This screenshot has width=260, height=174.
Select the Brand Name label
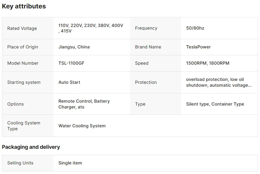(148, 47)
